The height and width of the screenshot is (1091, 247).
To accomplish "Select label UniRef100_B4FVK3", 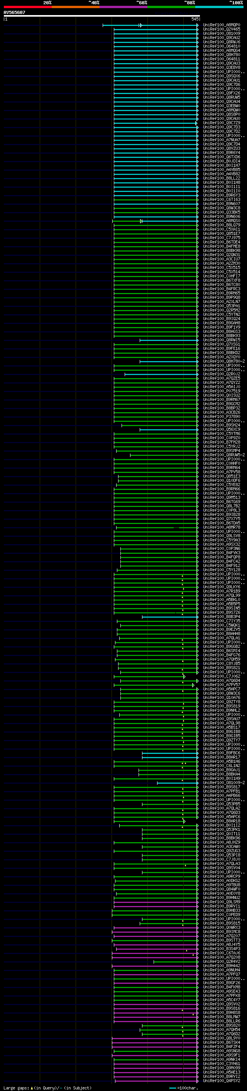I will pyautogui.click(x=222, y=553).
